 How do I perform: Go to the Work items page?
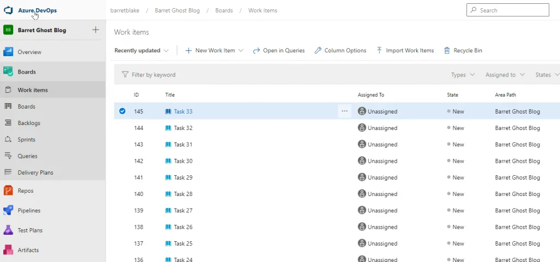33,90
